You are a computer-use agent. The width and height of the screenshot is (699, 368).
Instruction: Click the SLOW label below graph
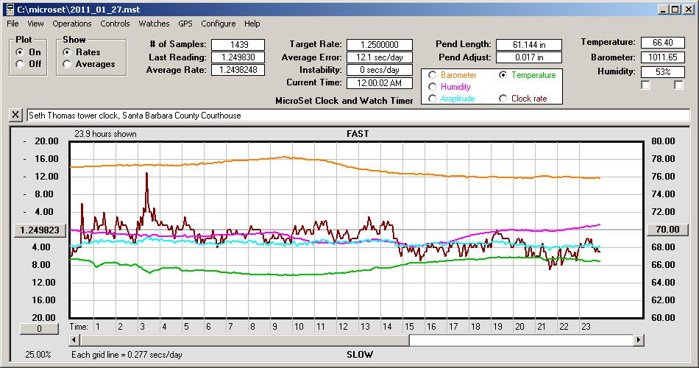coord(360,355)
